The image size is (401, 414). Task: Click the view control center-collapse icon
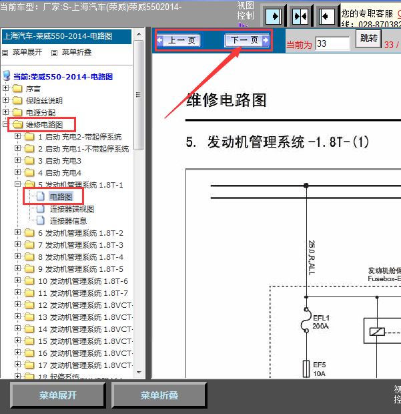[x=300, y=17]
